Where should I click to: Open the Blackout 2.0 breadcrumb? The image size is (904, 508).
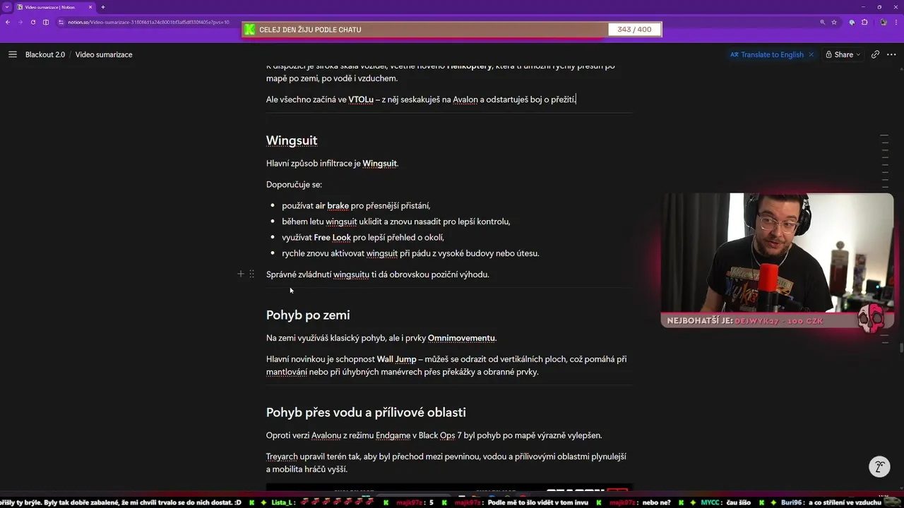(45, 54)
